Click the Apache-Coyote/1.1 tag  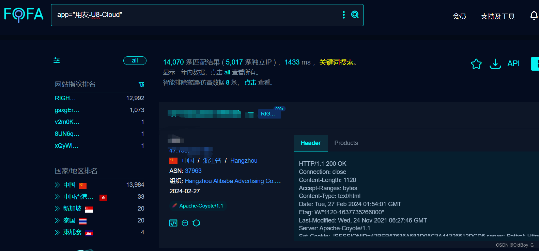(198, 206)
